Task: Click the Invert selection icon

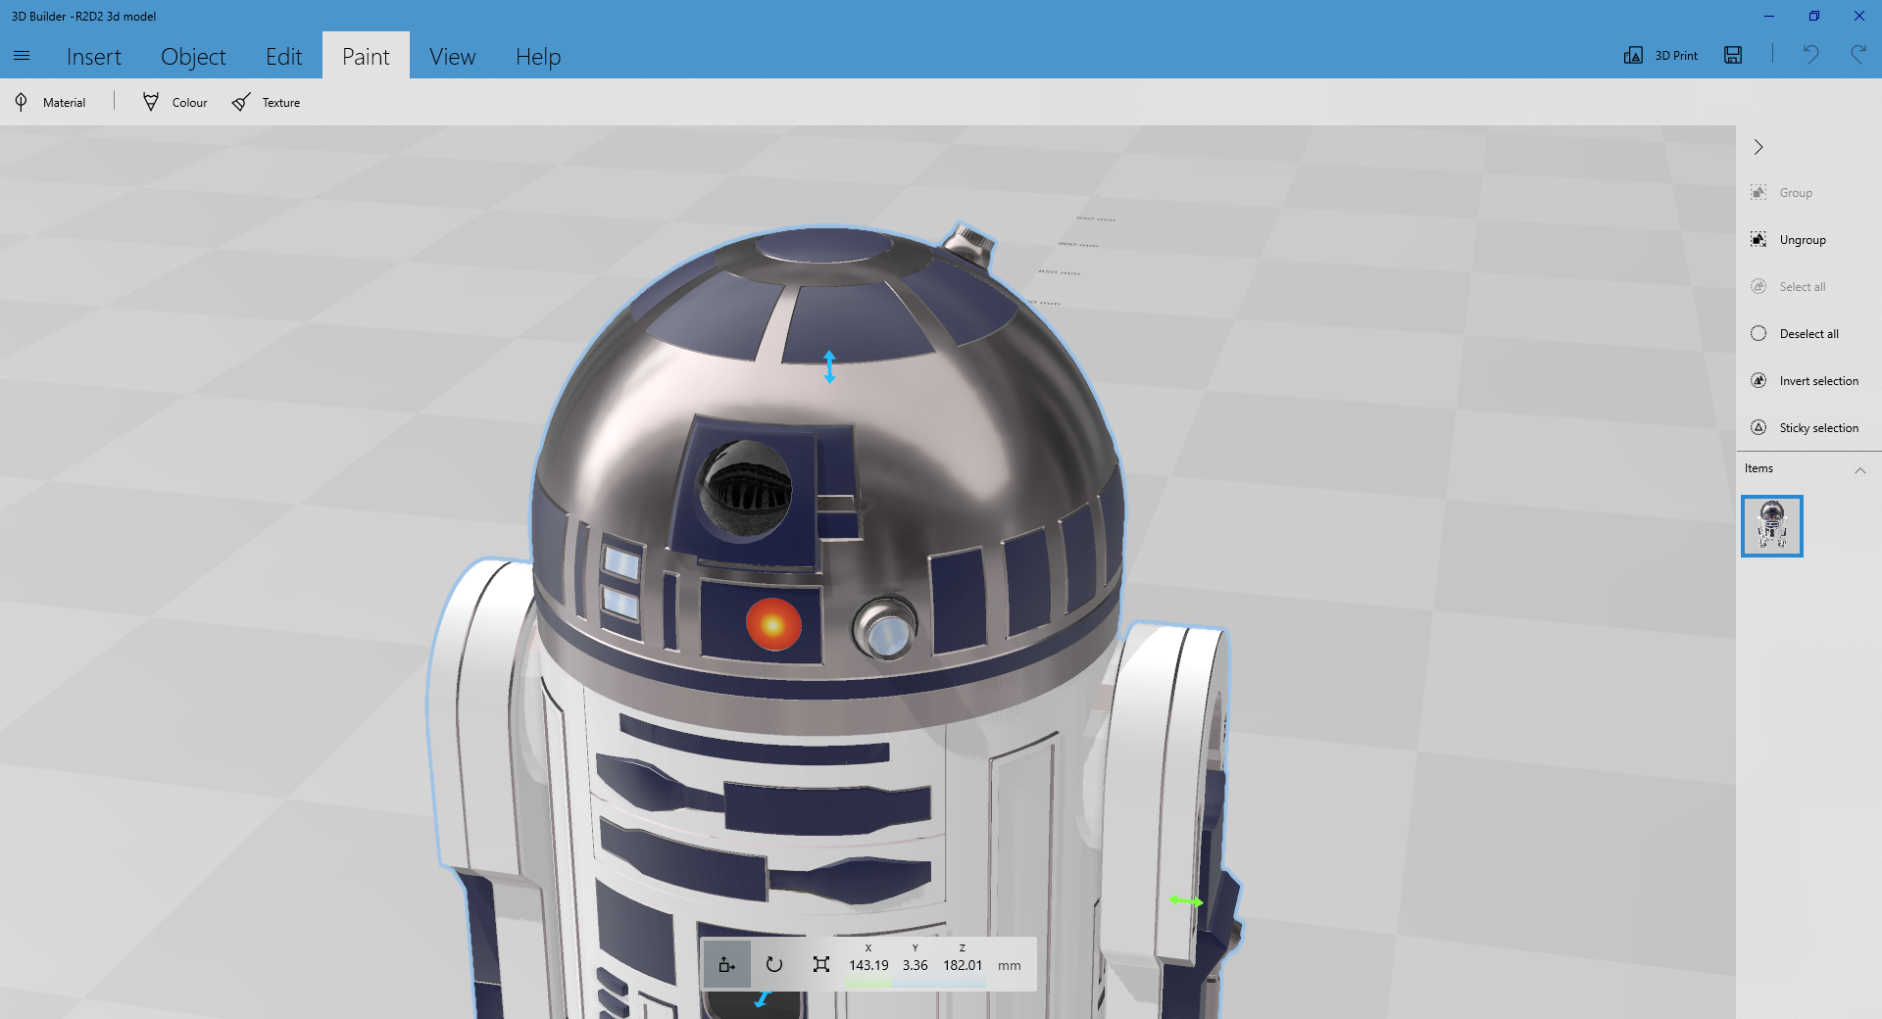Action: pos(1758,380)
